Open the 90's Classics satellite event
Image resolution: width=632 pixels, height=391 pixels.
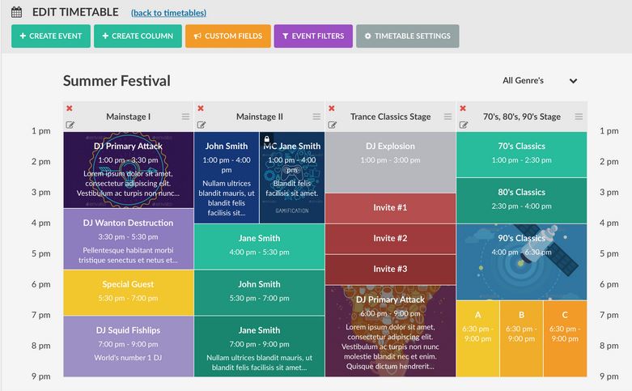(522, 262)
